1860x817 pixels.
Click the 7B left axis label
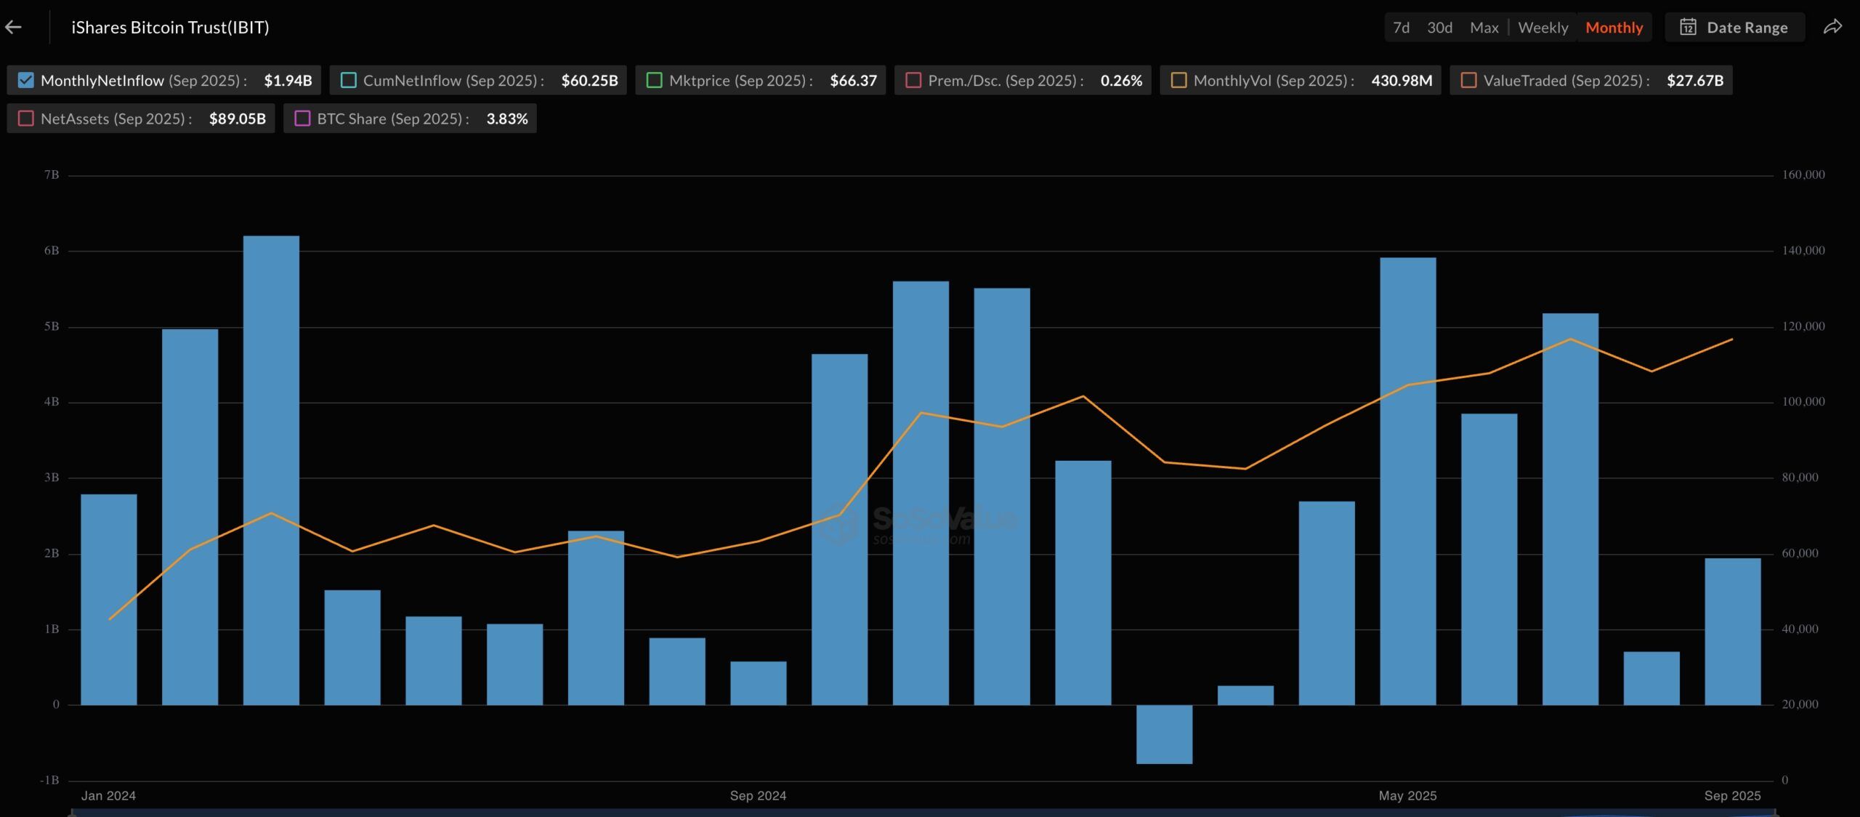tap(51, 174)
